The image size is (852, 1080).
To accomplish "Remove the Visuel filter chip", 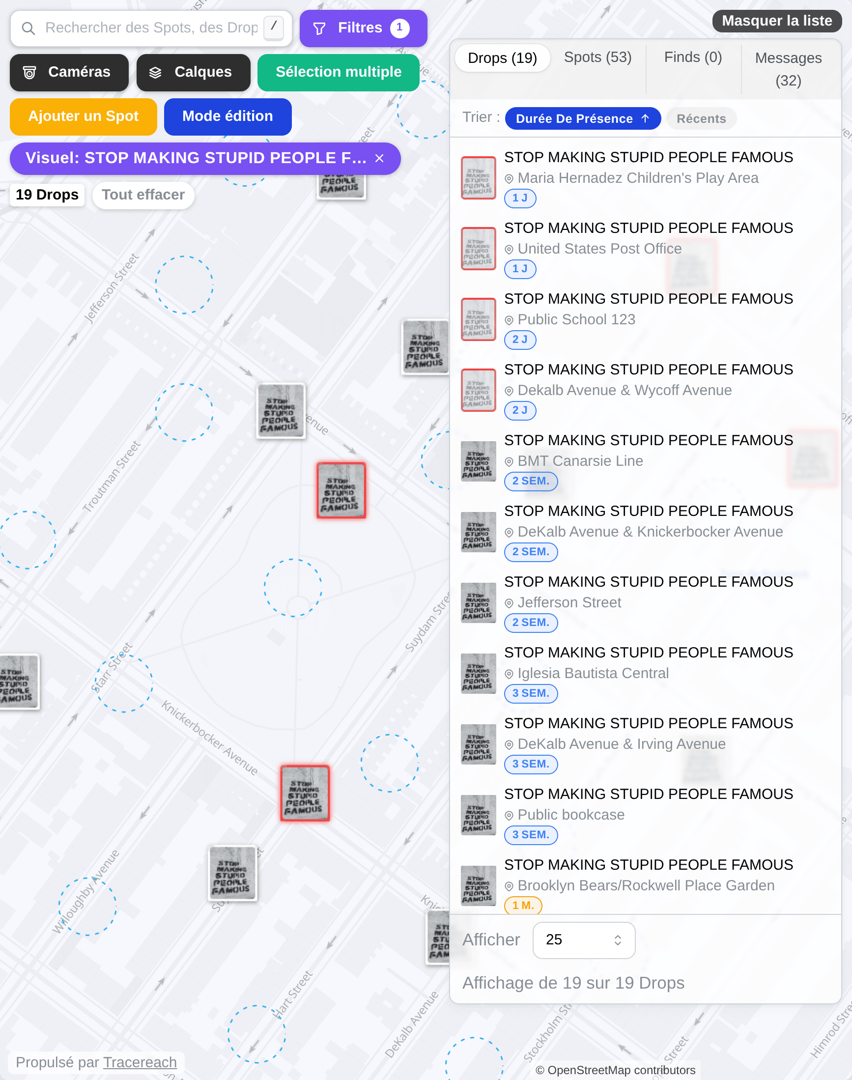I will [x=380, y=159].
